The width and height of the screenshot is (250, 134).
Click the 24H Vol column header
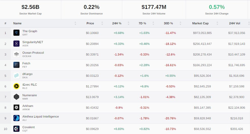pyautogui.click(x=235, y=23)
